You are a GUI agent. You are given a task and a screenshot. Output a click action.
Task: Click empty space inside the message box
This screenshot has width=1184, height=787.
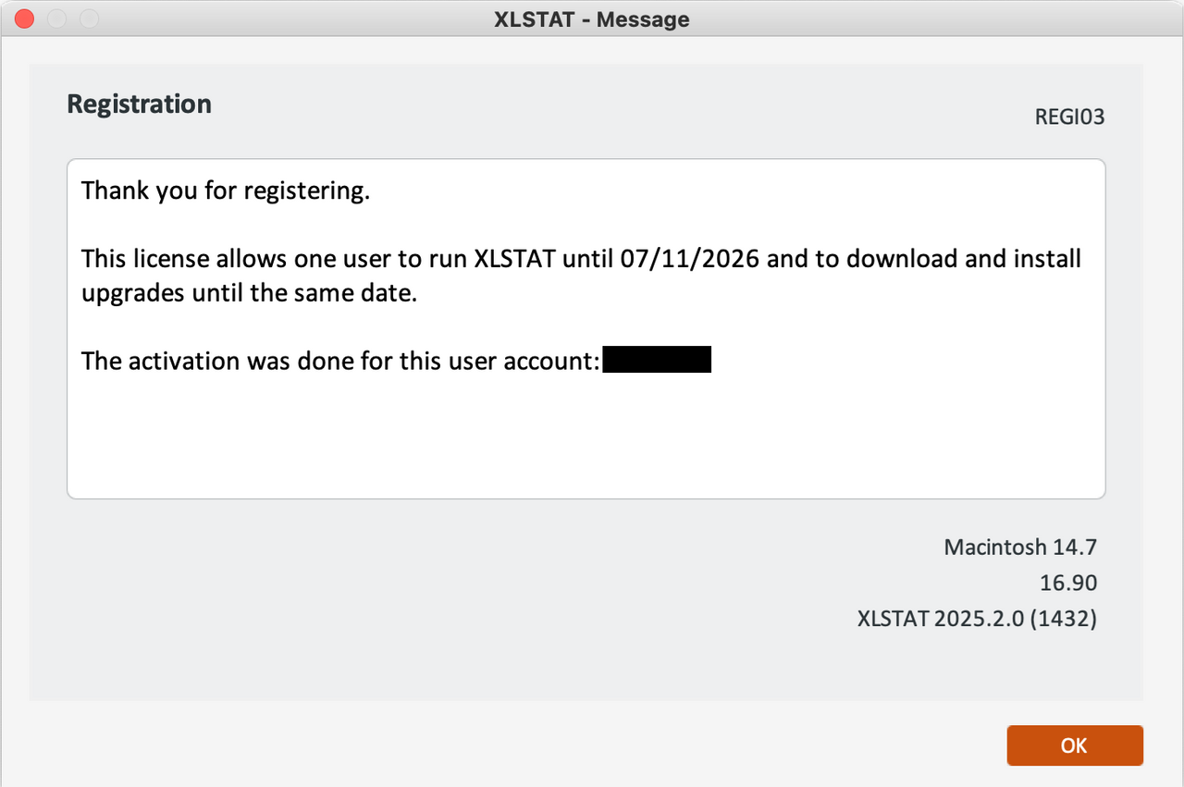[x=585, y=435]
